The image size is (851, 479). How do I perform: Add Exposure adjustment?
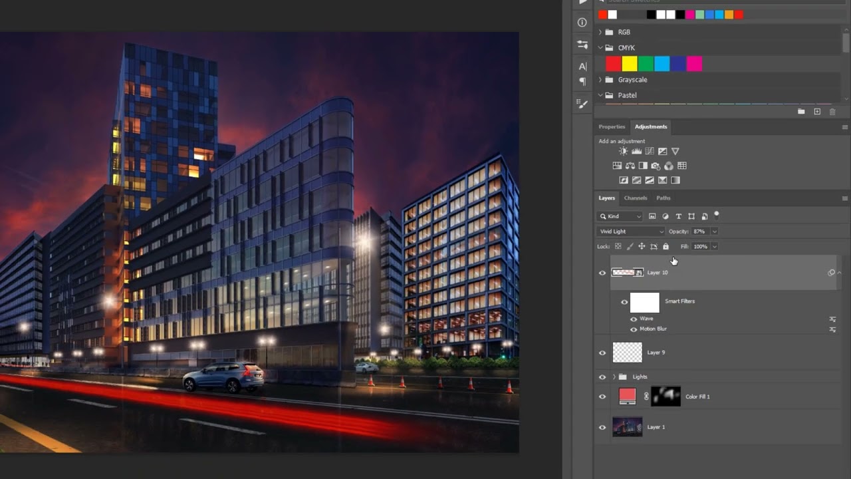point(662,152)
